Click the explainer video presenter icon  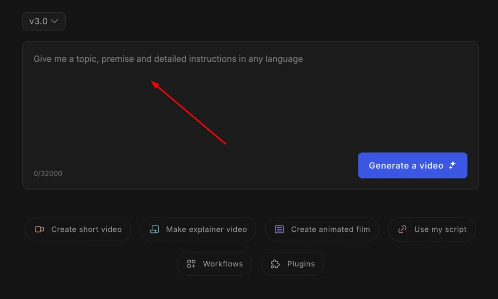tap(154, 229)
